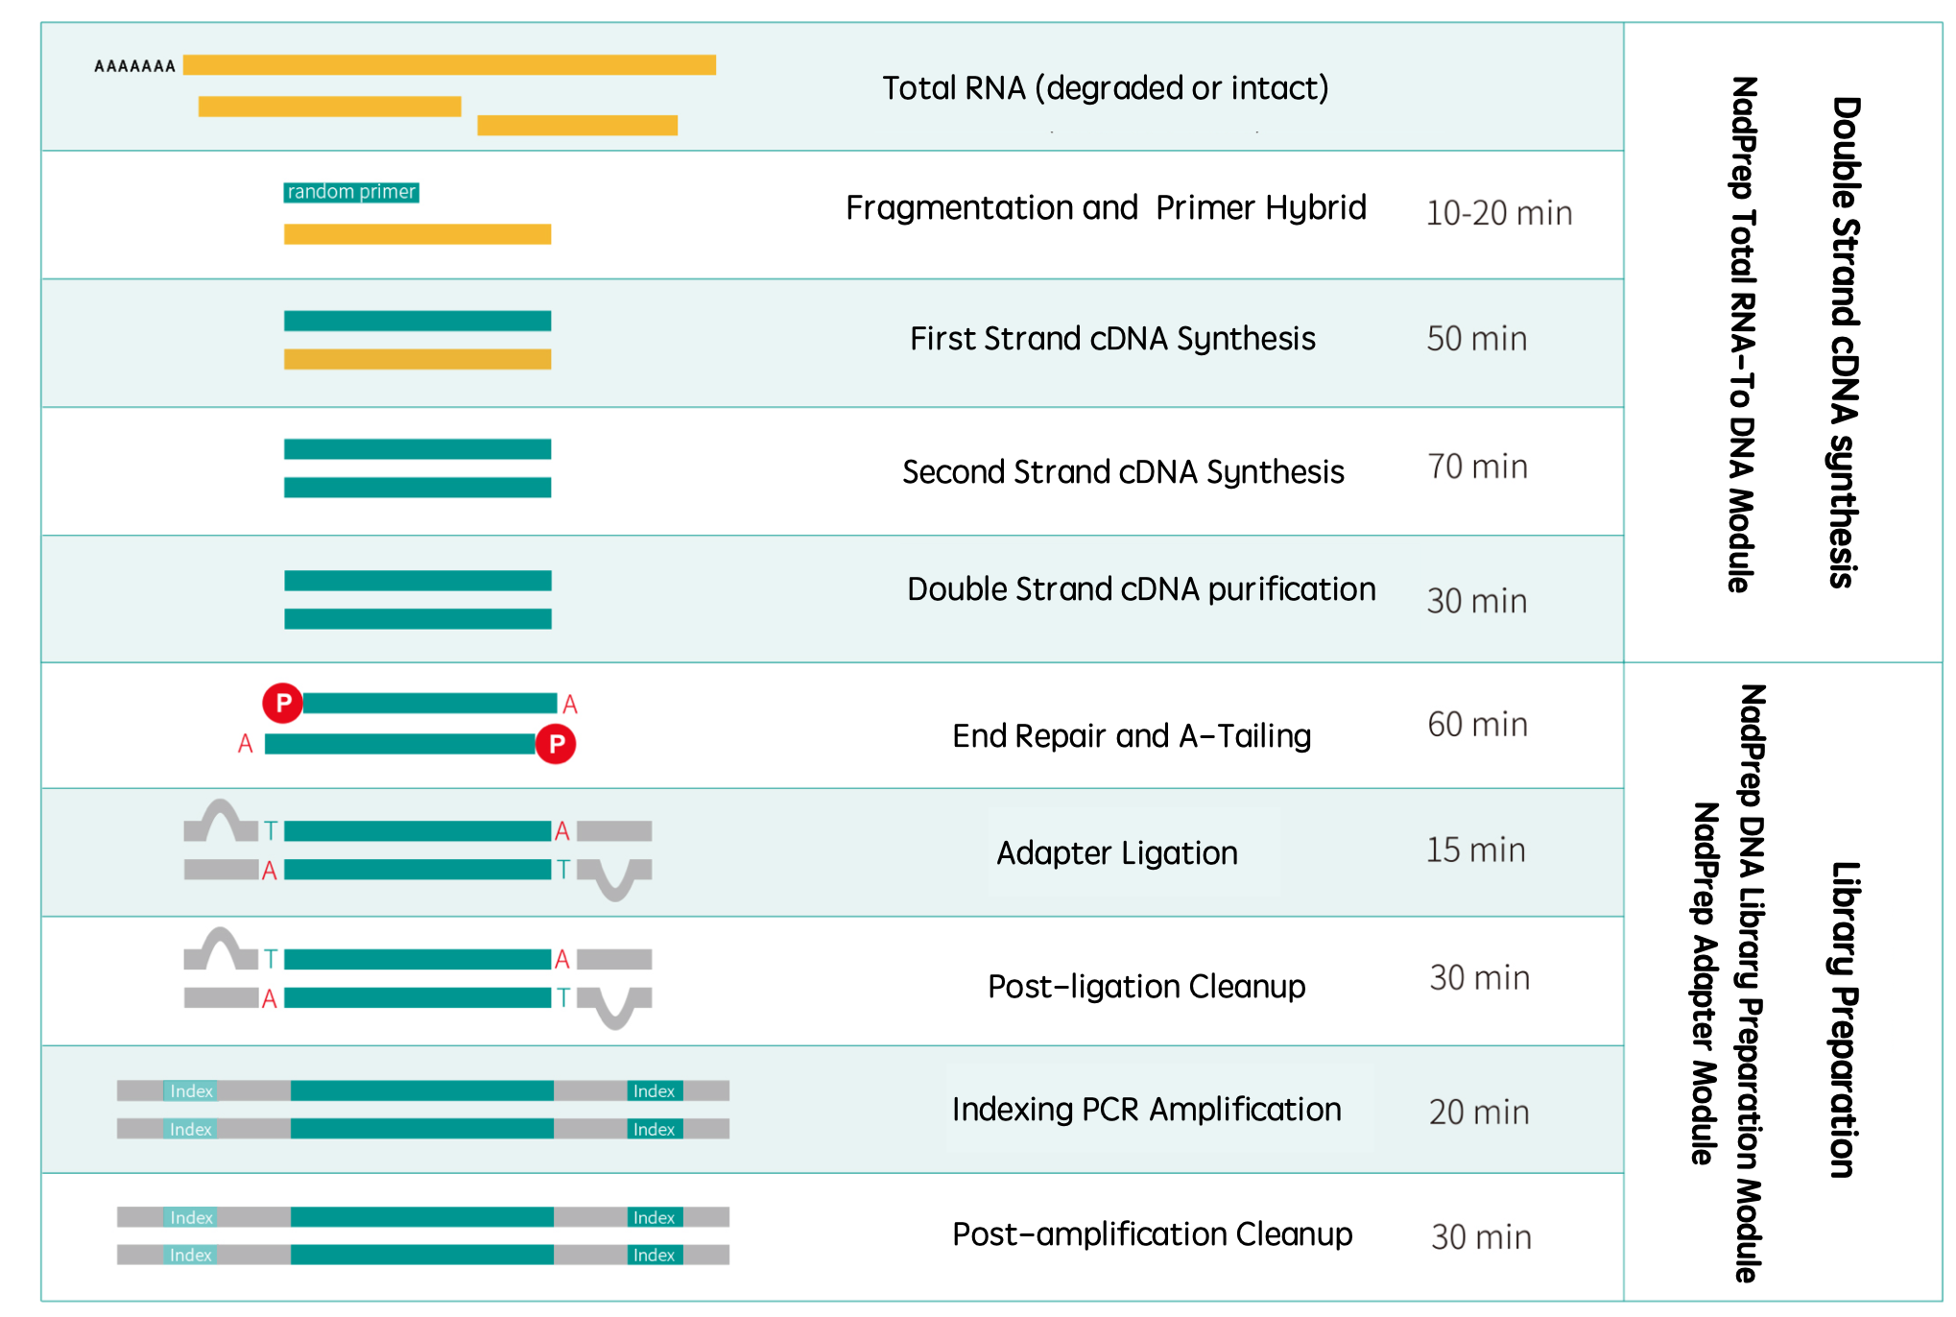Click the vertical "NadPrep Adapter Module" label
The image size is (1956, 1317).
(x=1704, y=983)
